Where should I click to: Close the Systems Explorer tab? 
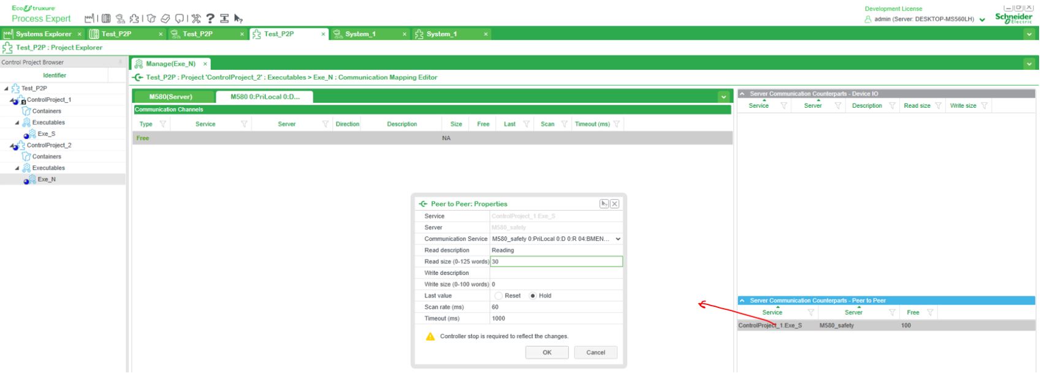pyautogui.click(x=79, y=34)
